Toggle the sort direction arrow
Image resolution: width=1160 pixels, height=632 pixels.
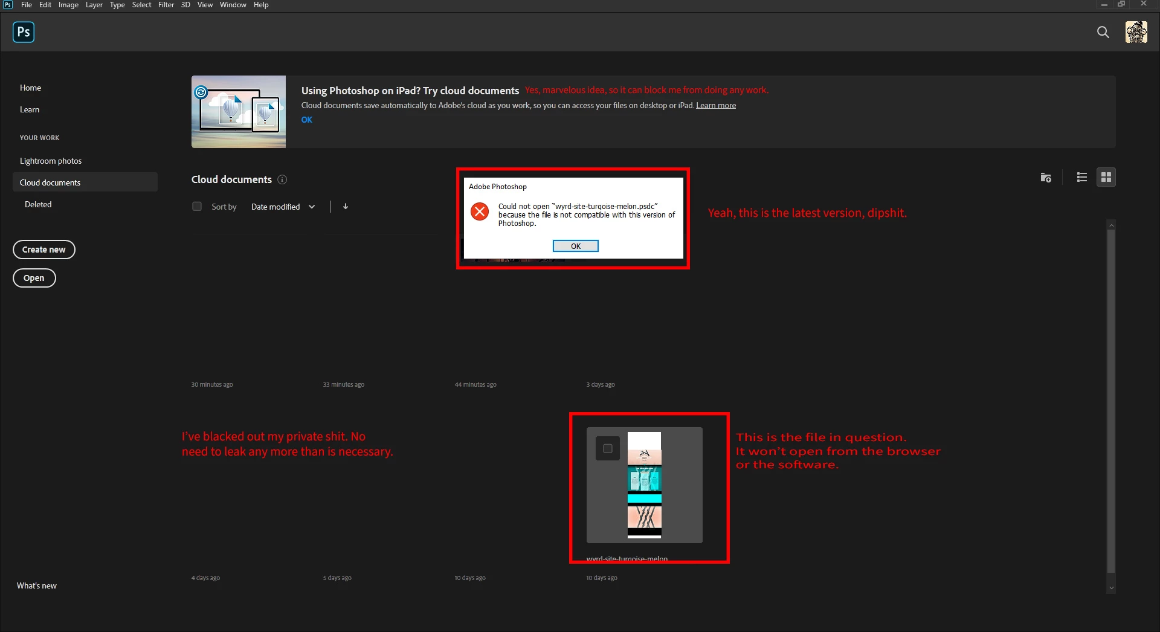(346, 207)
